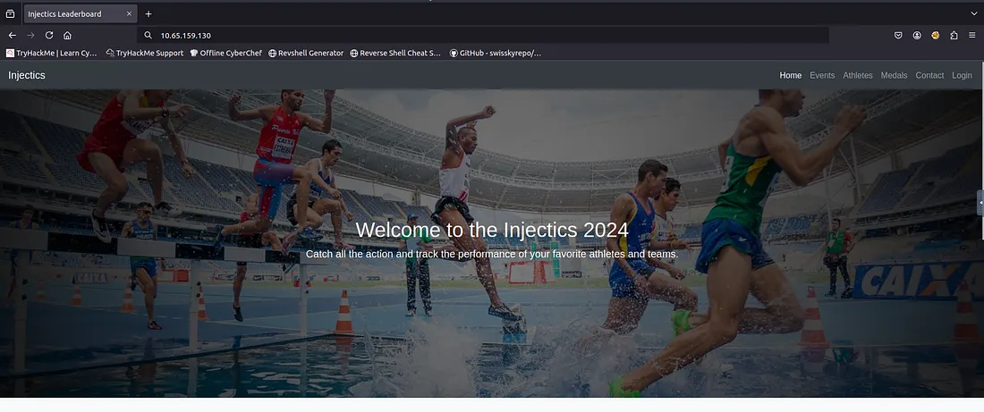Open the Firefox hamburger application menu
Image resolution: width=984 pixels, height=412 pixels.
coord(972,35)
